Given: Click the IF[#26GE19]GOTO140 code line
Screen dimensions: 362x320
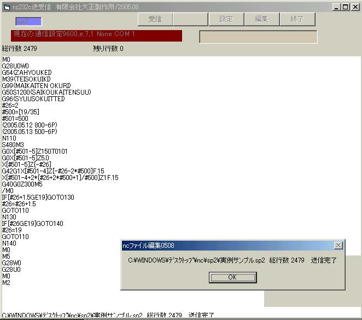Looking at the screenshot, I should click(x=32, y=223).
